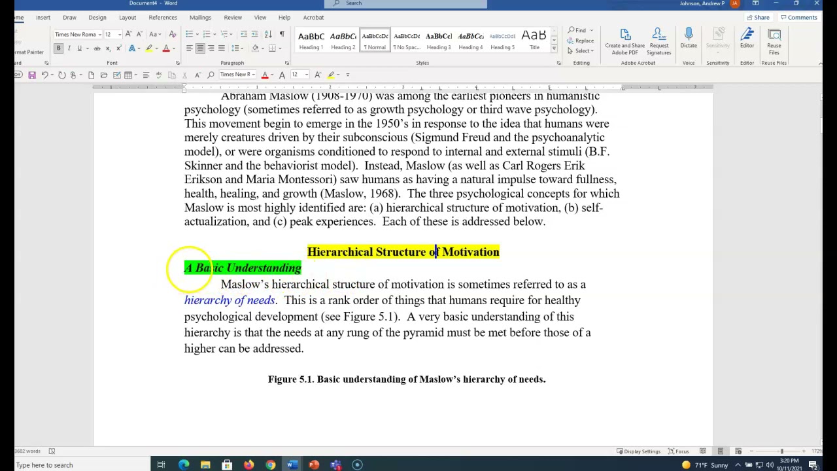Toggle Superscript formatting
Viewport: 837px width, 471px height.
(x=118, y=48)
